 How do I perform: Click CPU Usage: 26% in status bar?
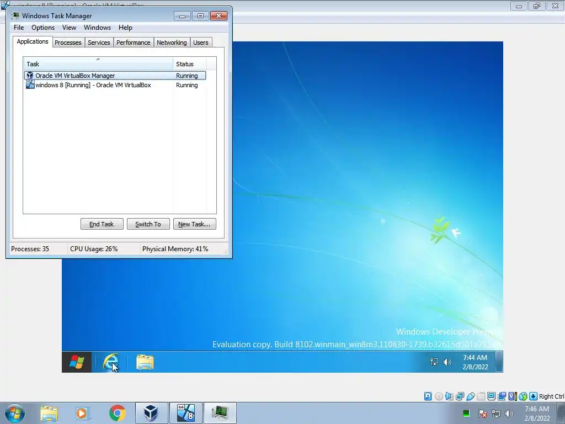[94, 249]
